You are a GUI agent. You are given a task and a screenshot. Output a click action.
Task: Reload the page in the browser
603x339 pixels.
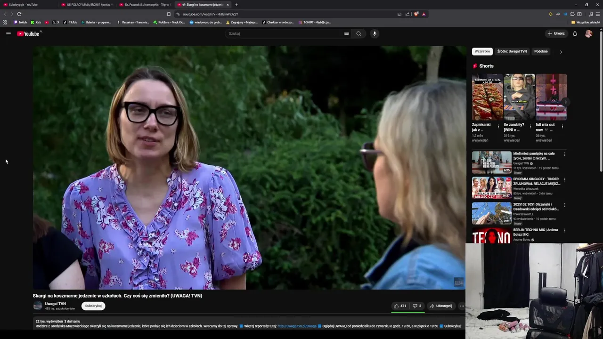pyautogui.click(x=19, y=14)
